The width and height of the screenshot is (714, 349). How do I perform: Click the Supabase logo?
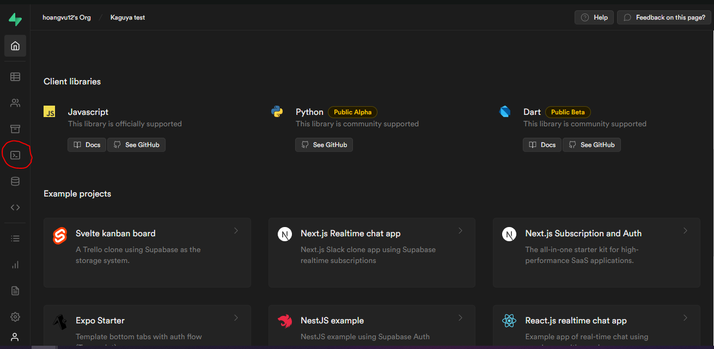point(15,19)
